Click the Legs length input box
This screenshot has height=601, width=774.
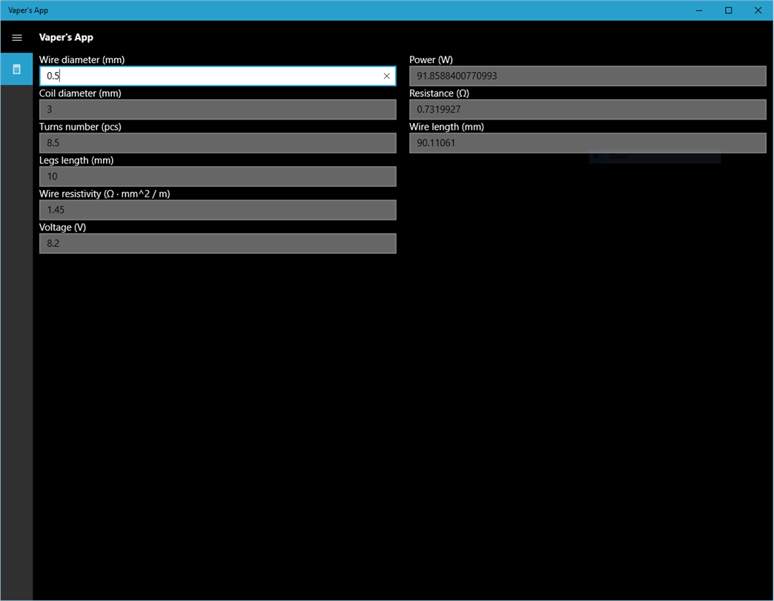pyautogui.click(x=218, y=177)
